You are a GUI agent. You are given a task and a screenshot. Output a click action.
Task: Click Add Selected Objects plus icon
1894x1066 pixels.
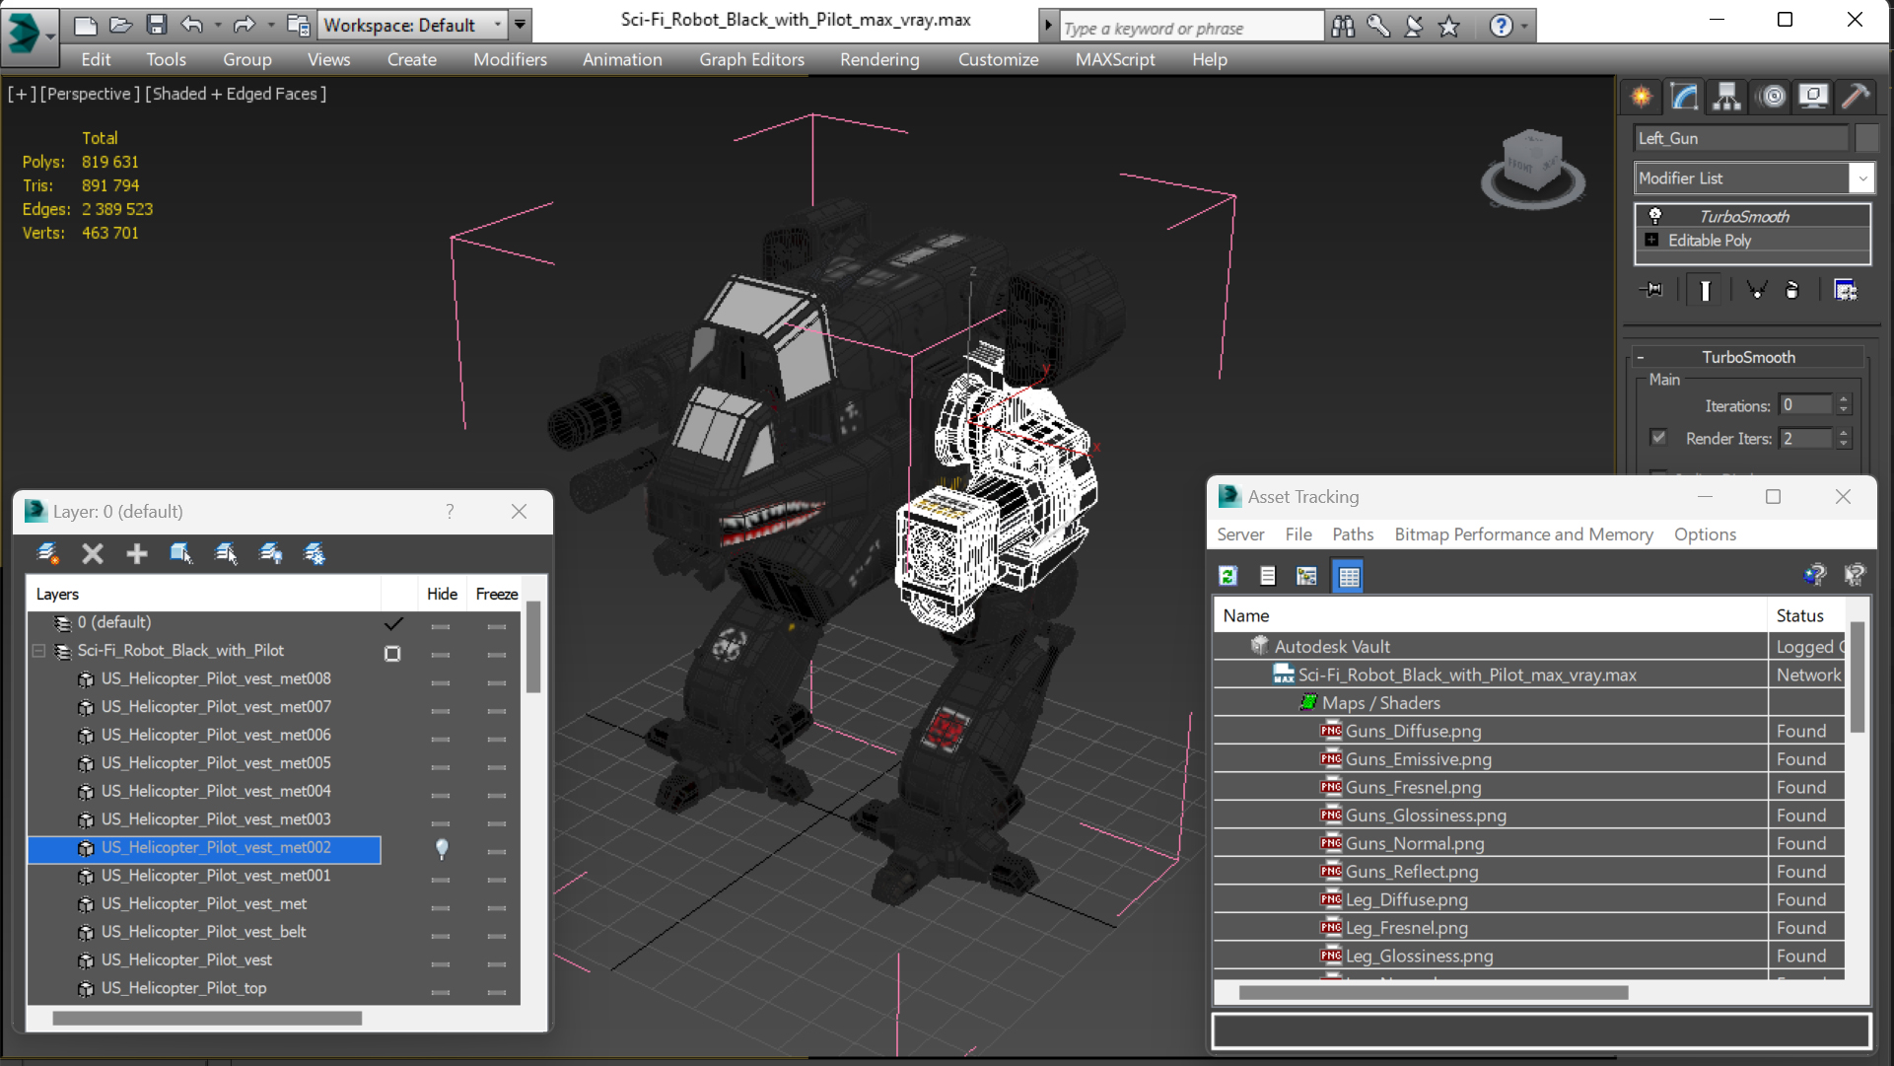137,554
